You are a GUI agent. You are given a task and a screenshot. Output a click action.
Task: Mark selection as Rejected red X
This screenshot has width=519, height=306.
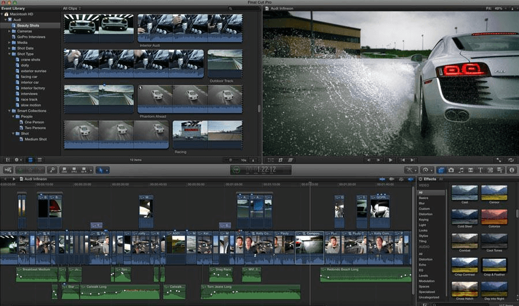click(x=40, y=170)
